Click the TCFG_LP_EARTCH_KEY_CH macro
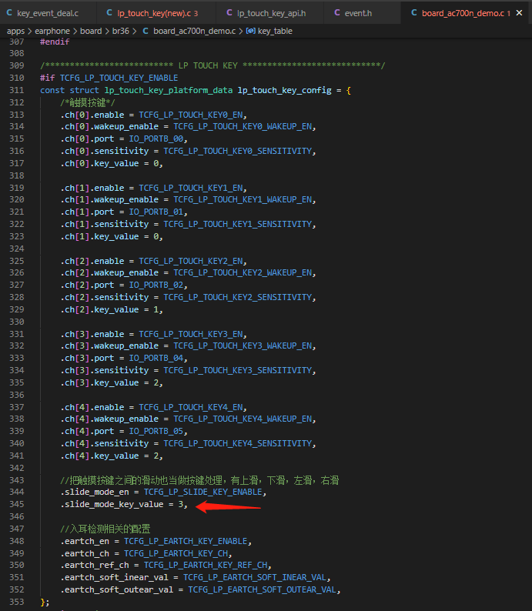 [176, 554]
